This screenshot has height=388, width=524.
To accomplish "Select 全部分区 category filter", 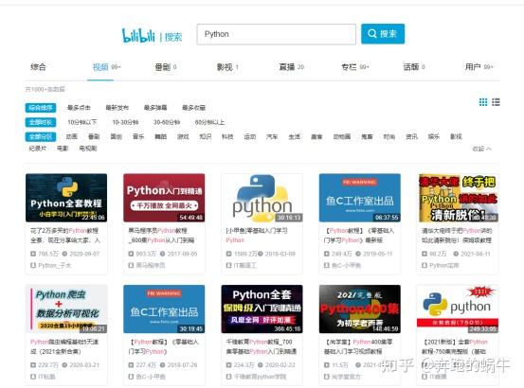I will pyautogui.click(x=41, y=137).
